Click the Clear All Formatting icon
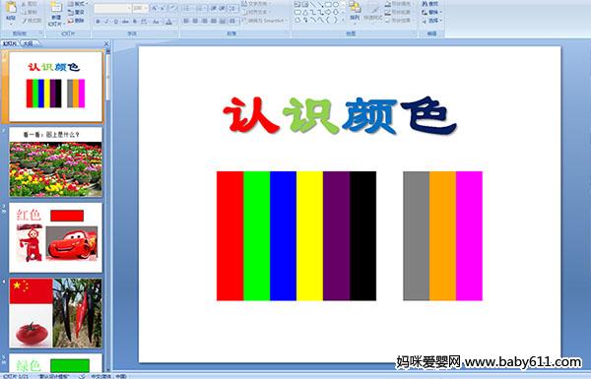Viewport: 591px width, 379px height. [x=173, y=8]
